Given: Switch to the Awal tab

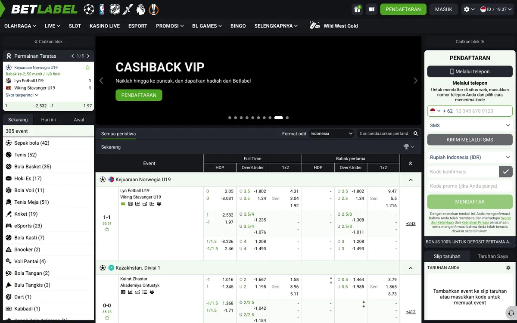Looking at the screenshot, I should [79, 120].
